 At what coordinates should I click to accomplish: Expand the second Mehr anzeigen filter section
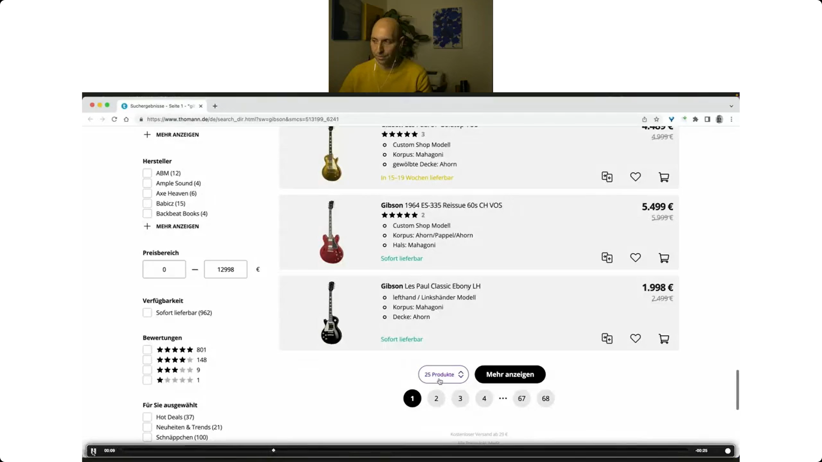[x=171, y=225]
